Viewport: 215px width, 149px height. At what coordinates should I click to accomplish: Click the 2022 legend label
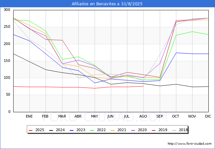click(101, 130)
